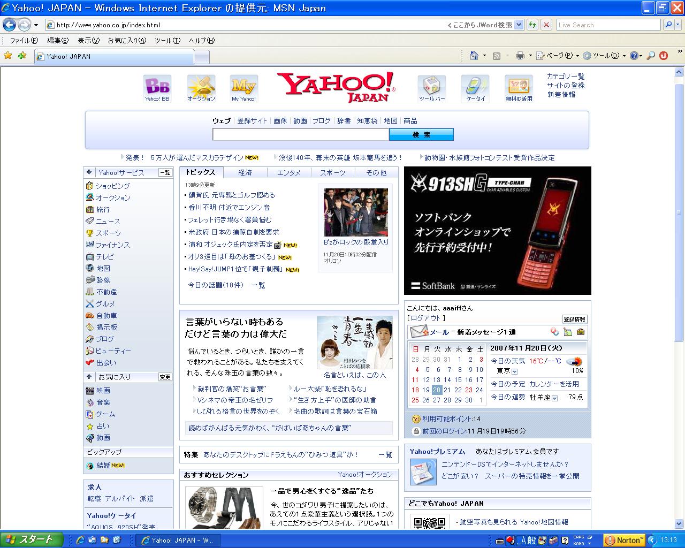Click the Live Search magnifier button
Image resolution: width=685 pixels, height=548 pixels.
coord(668,25)
